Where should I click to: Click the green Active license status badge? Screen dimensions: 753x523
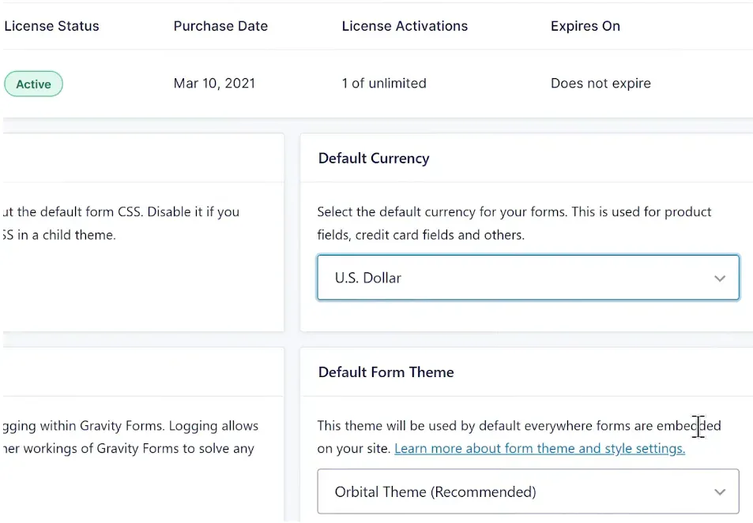[33, 84]
